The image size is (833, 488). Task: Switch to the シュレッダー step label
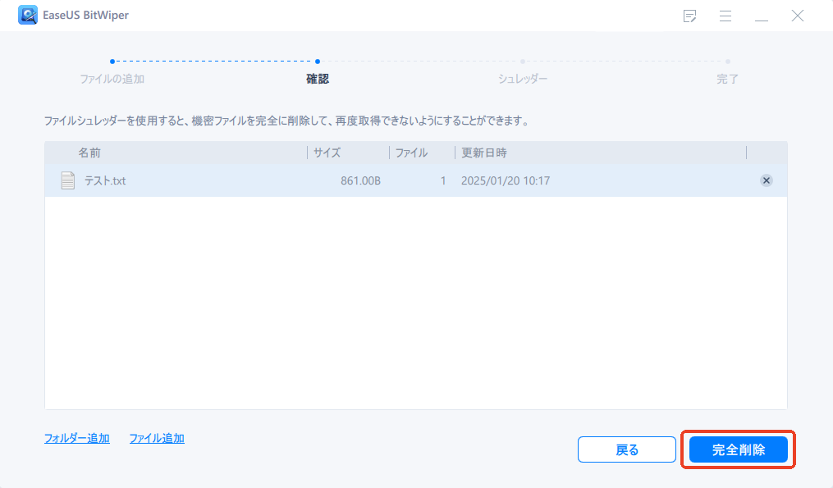tap(523, 78)
